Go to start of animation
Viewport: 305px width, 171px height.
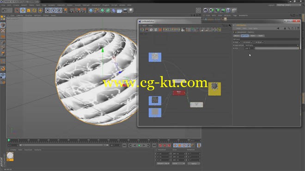124,145
